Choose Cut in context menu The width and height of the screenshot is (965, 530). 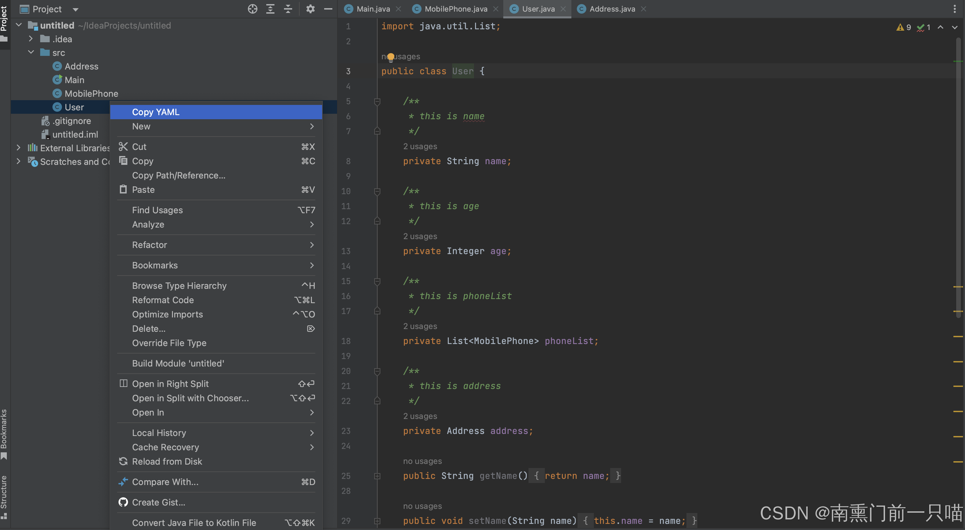[x=216, y=146]
